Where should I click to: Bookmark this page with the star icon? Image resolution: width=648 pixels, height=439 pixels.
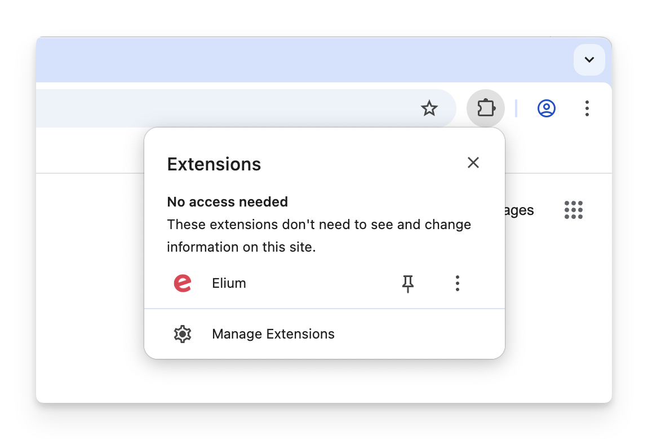coord(429,108)
